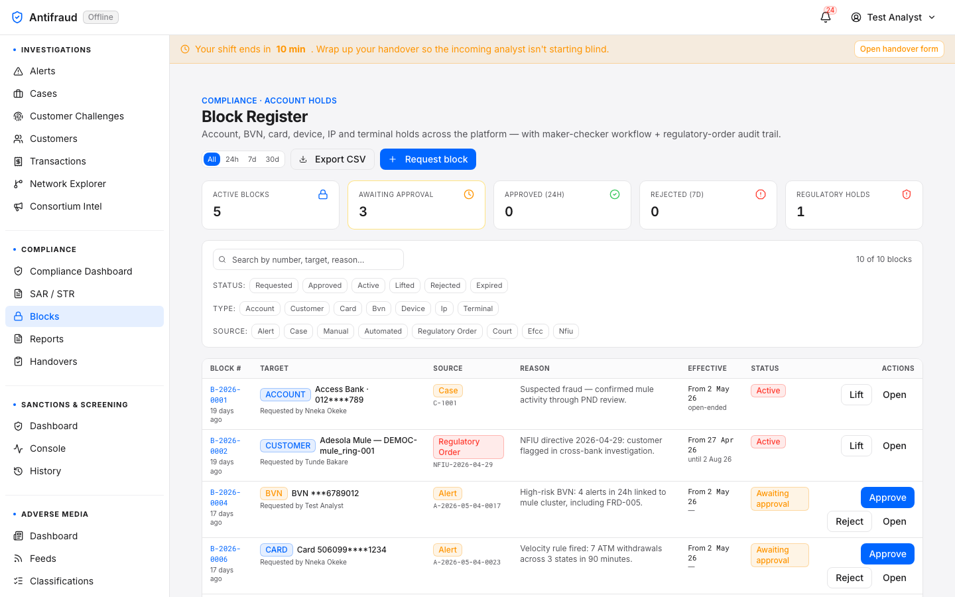Select the All time range toggle

[x=212, y=159]
